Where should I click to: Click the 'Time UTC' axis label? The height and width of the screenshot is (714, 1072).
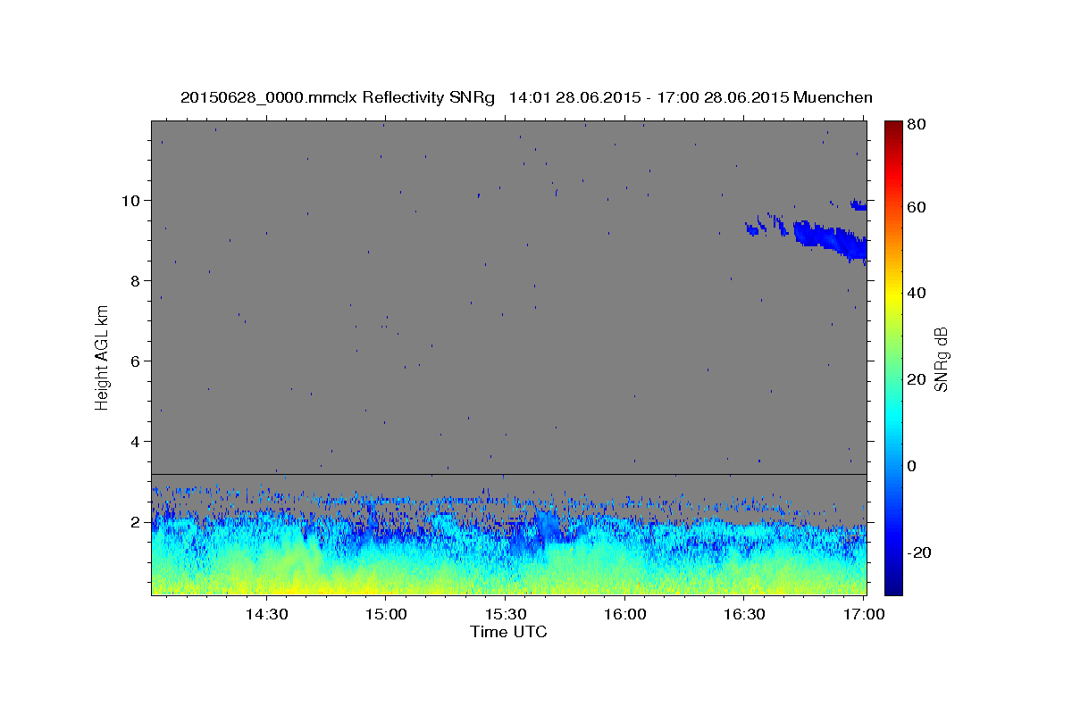[508, 632]
